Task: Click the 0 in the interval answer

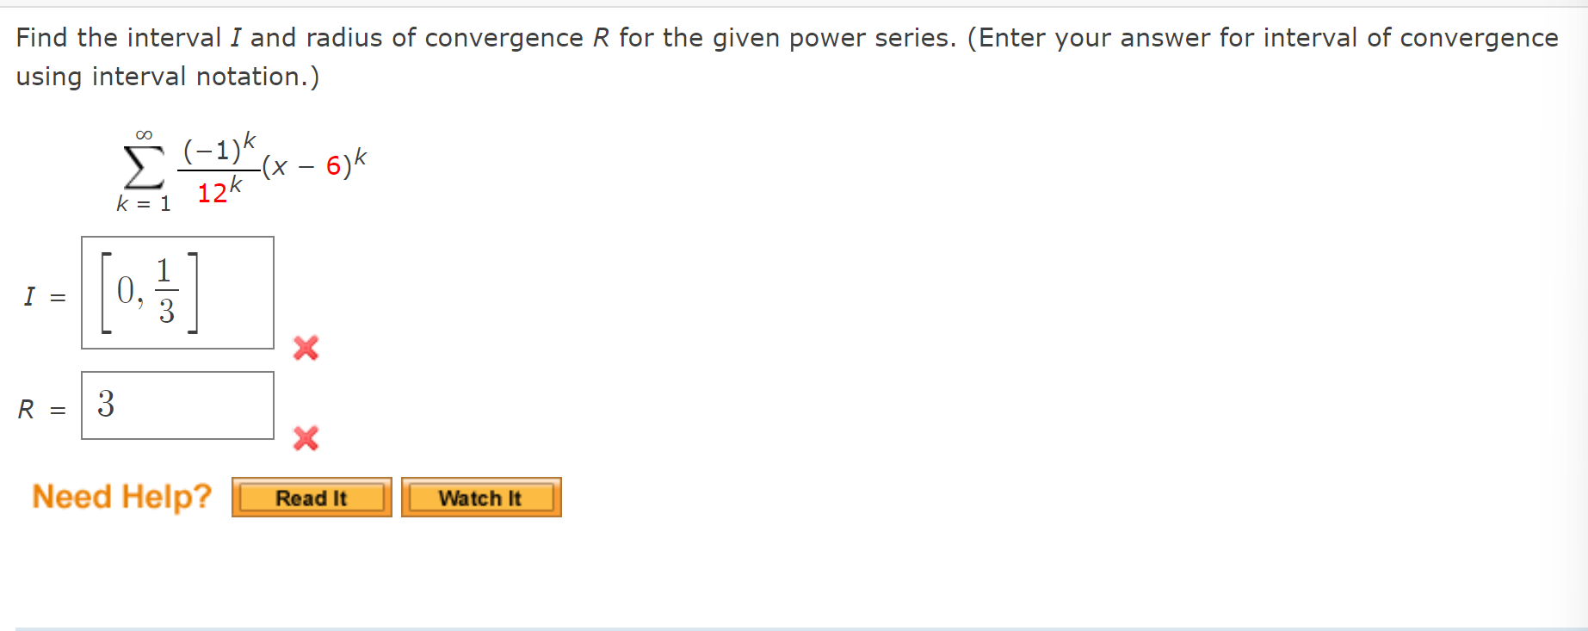Action: (x=127, y=291)
